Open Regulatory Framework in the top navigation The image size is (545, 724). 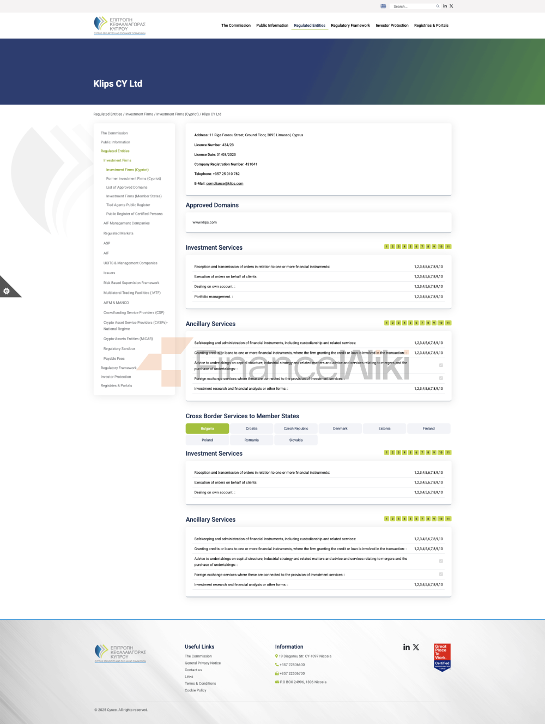350,26
